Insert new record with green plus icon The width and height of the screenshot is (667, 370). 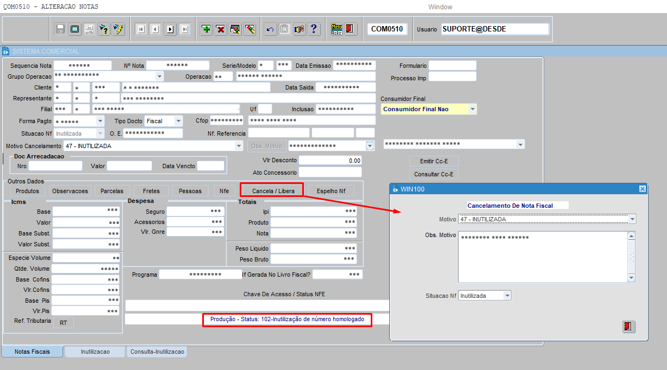tap(206, 29)
